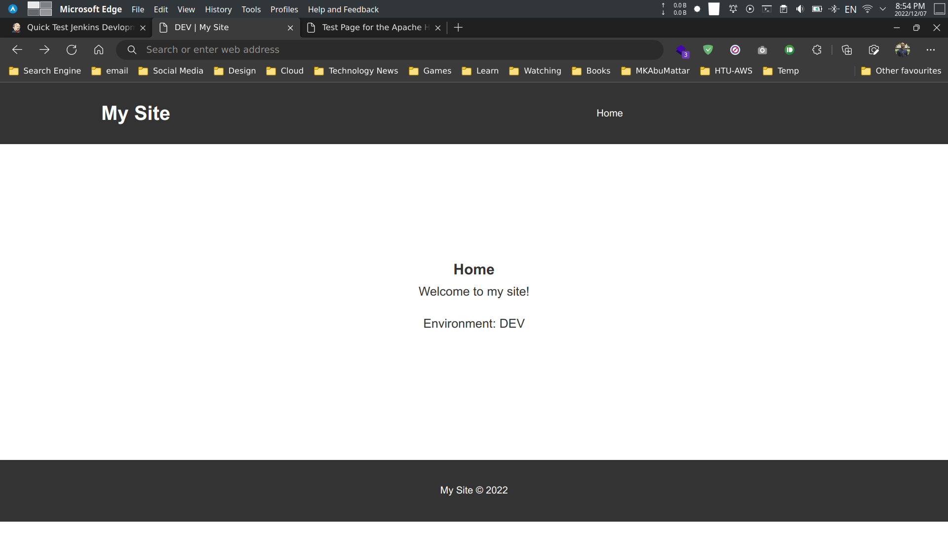Open the Collections icon in Edge toolbar
Image resolution: width=948 pixels, height=533 pixels.
tap(847, 49)
